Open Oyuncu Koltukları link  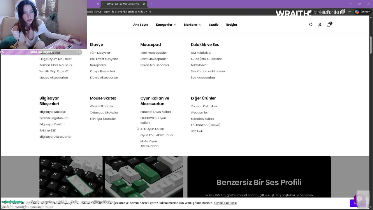(204, 106)
